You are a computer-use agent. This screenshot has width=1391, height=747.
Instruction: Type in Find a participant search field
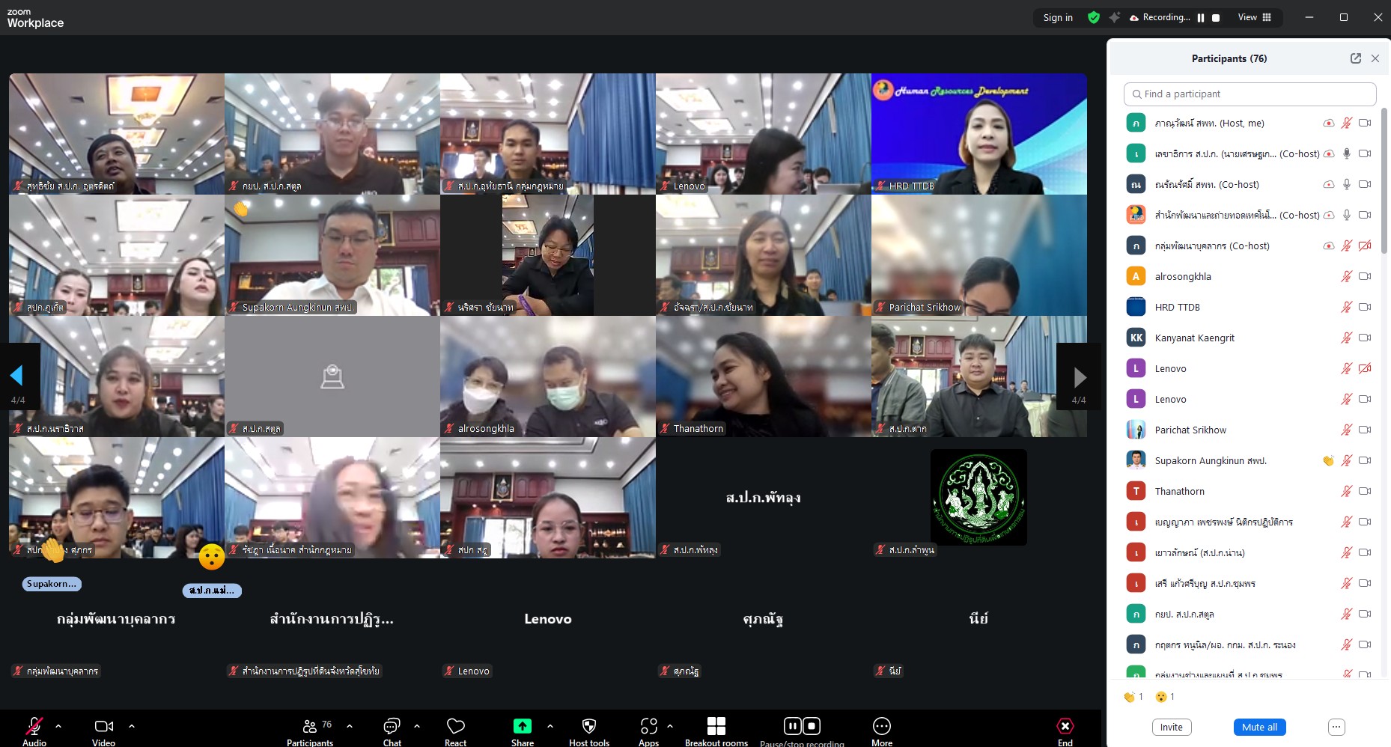pyautogui.click(x=1250, y=94)
